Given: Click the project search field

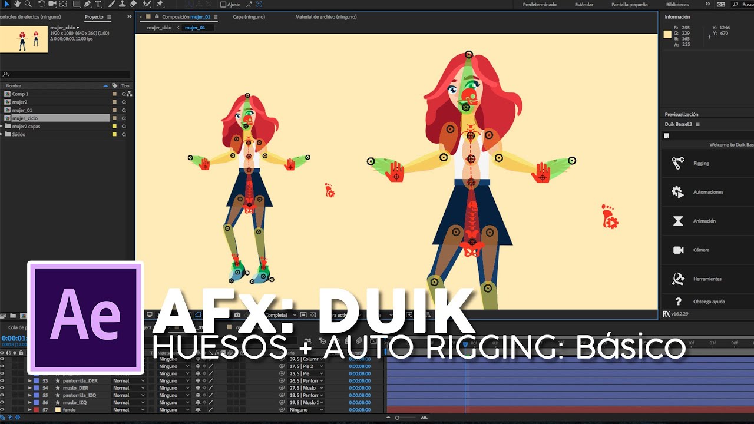Looking at the screenshot, I should point(65,74).
